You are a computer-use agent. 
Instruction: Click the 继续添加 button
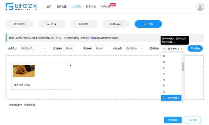(x=173, y=120)
